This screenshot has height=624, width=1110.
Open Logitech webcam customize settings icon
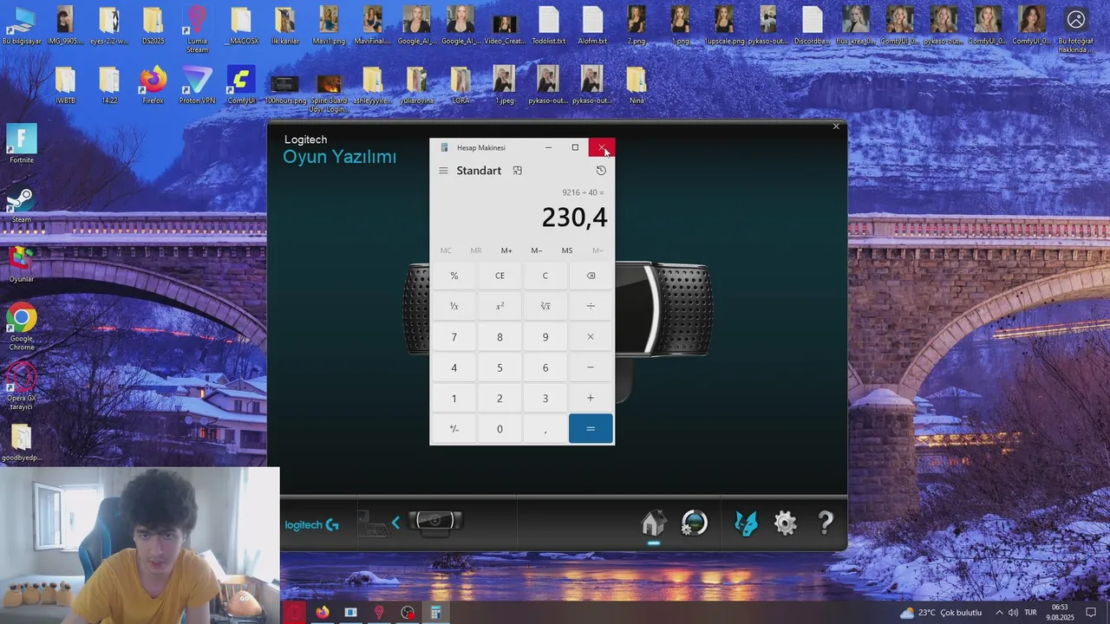click(x=695, y=523)
